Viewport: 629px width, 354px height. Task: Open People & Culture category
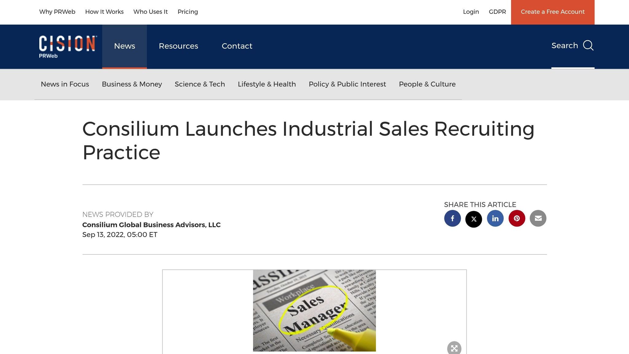tap(427, 84)
